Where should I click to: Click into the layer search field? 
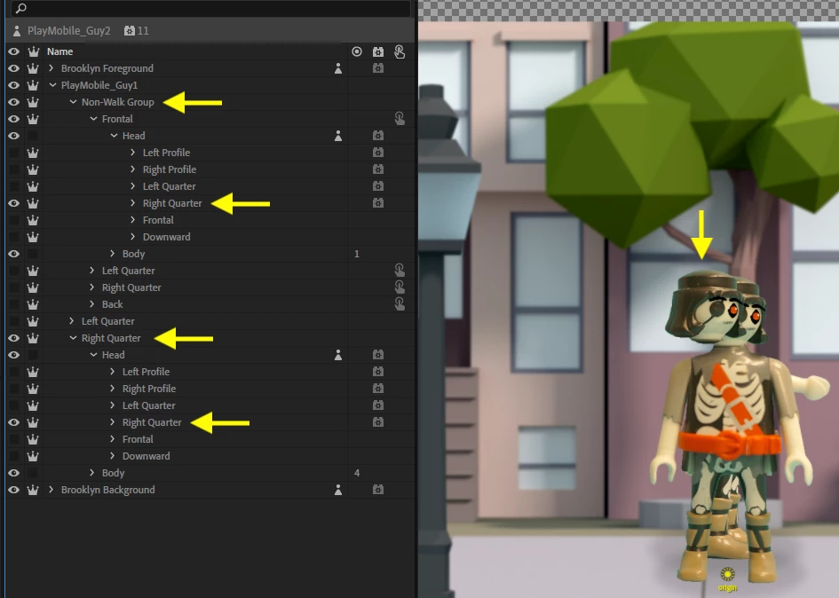pos(211,8)
